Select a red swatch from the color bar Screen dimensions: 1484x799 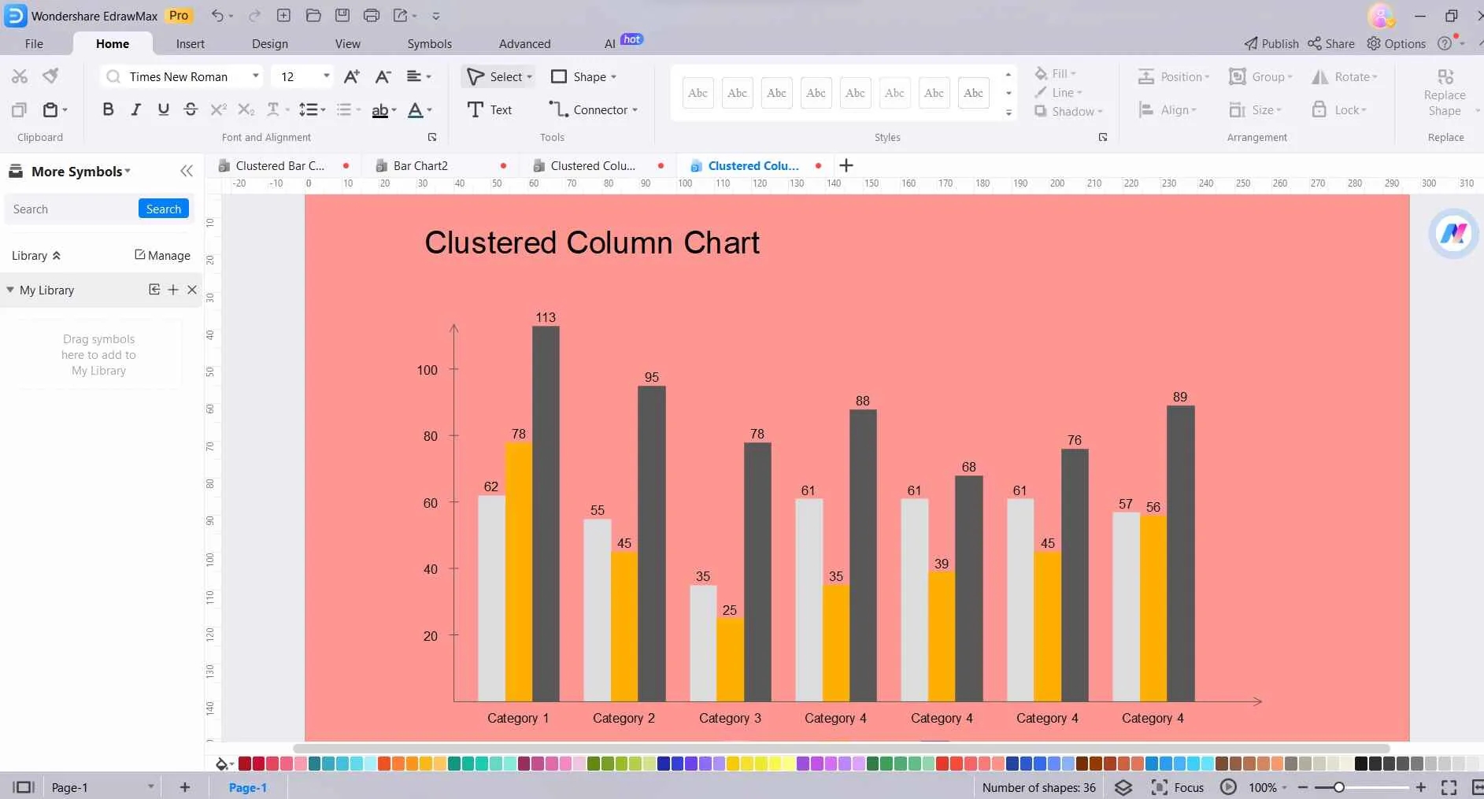245,763
